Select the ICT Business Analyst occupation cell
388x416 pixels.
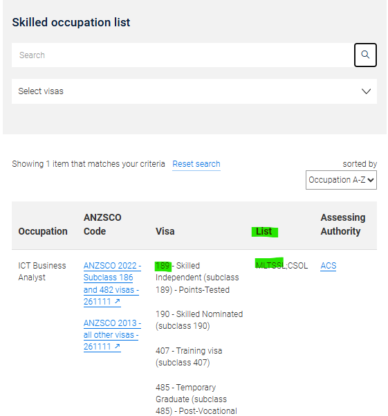pos(42,271)
